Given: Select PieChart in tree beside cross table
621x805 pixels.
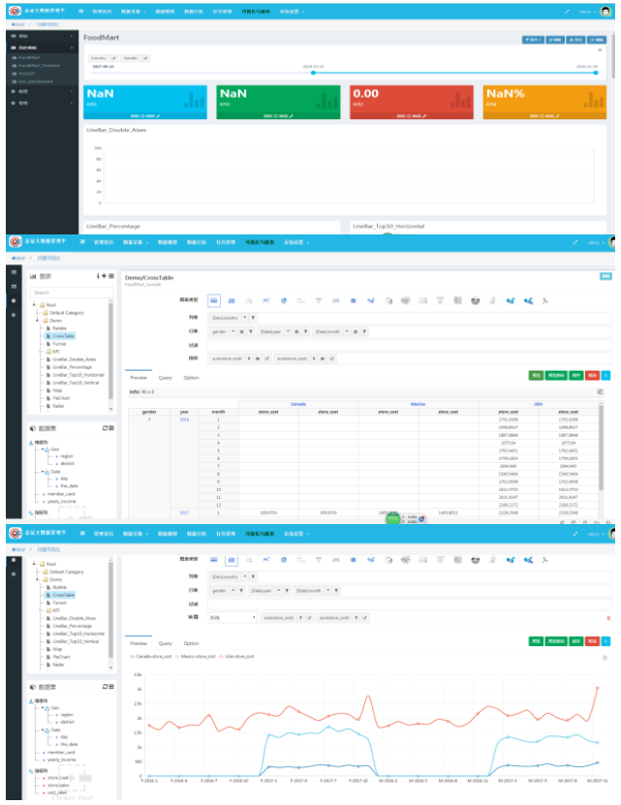Looking at the screenshot, I should click(x=61, y=398).
